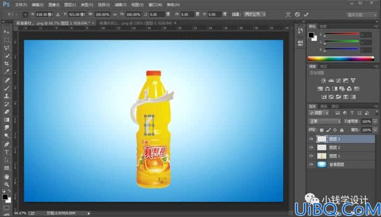The height and width of the screenshot is (217, 381).
Task: Select the Zoom tool
Action: [6, 185]
